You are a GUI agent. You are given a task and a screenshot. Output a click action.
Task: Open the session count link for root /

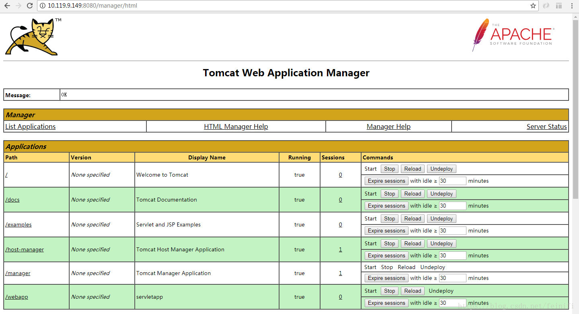pyautogui.click(x=341, y=175)
